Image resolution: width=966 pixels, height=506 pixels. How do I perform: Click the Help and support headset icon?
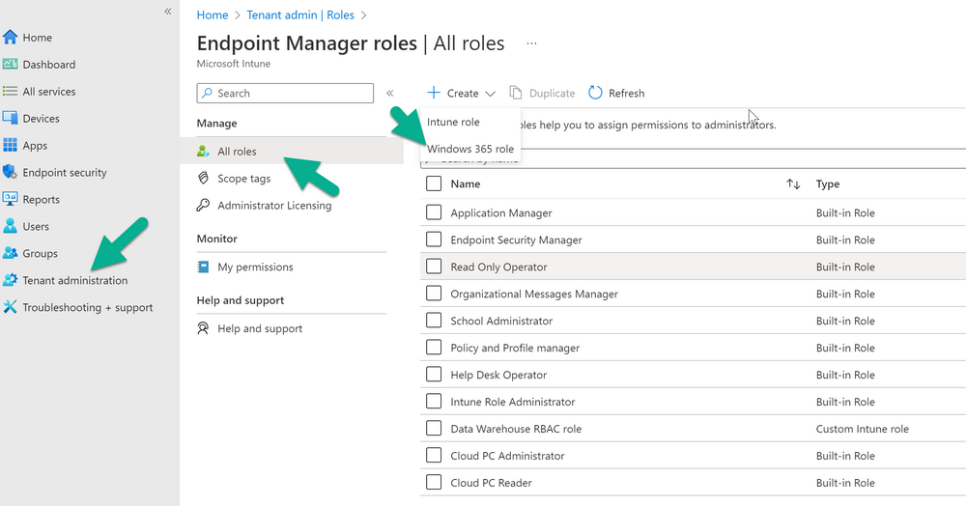pyautogui.click(x=203, y=328)
